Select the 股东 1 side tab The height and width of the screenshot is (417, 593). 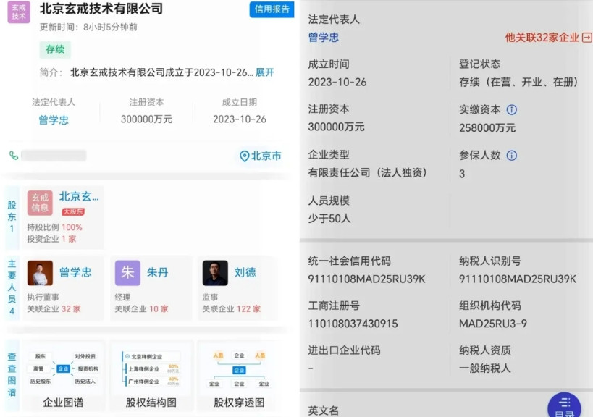coord(12,217)
